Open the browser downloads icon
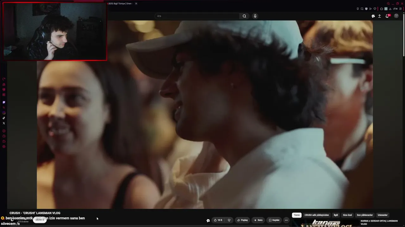This screenshot has width=405, height=227. tap(390, 9)
